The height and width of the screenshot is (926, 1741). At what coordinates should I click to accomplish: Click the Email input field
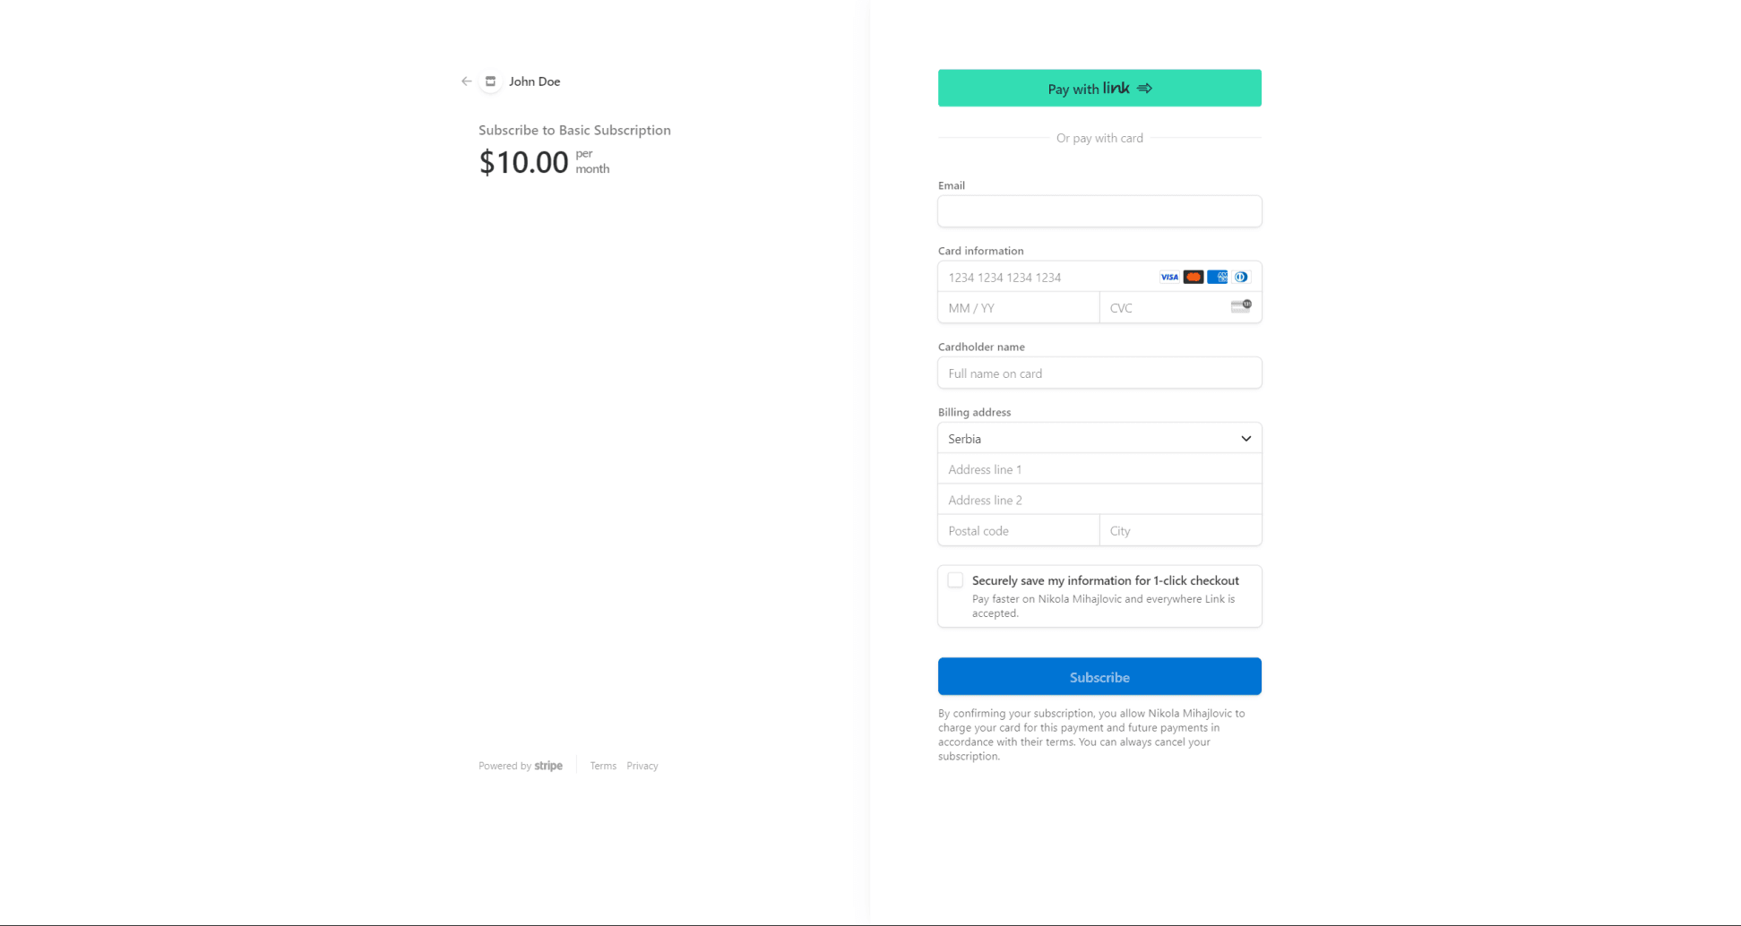1099,211
